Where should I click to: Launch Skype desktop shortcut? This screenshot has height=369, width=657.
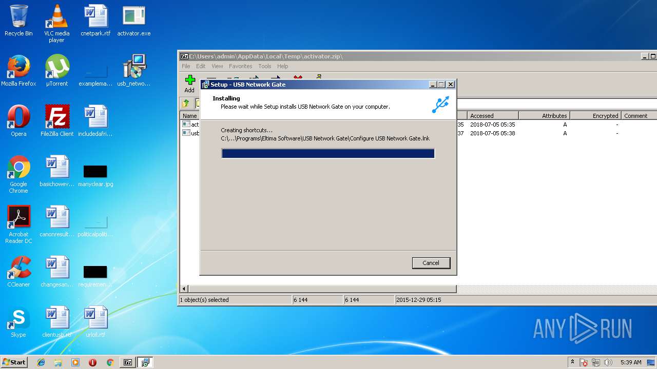pos(18,322)
